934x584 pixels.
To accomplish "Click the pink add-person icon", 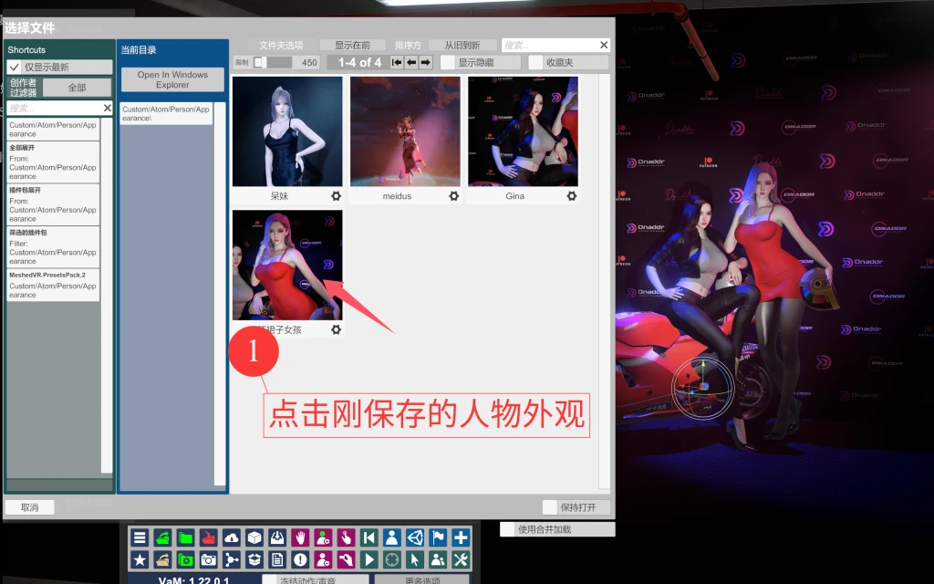I will point(322,537).
